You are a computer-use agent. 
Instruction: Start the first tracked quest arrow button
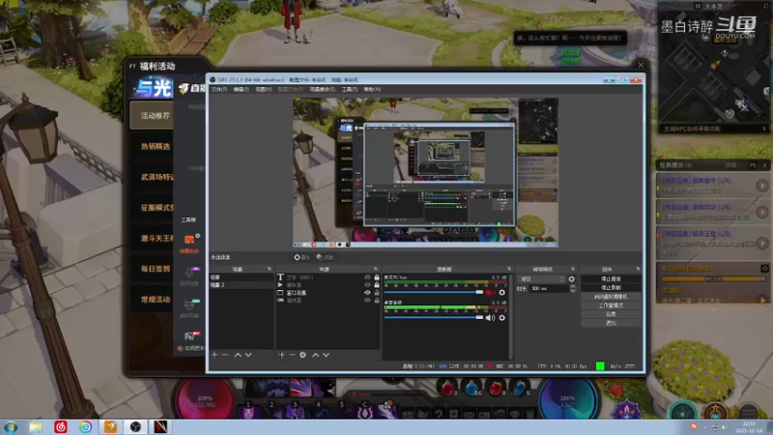(762, 186)
